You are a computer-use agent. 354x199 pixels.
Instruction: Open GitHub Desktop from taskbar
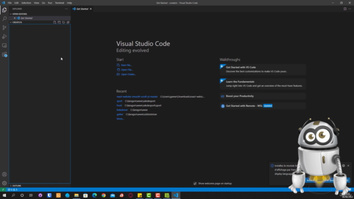pyautogui.click(x=40, y=195)
